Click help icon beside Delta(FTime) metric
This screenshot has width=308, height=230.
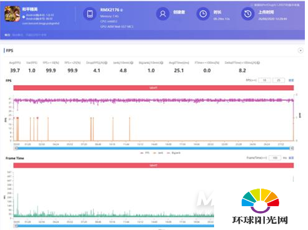tap(259, 63)
